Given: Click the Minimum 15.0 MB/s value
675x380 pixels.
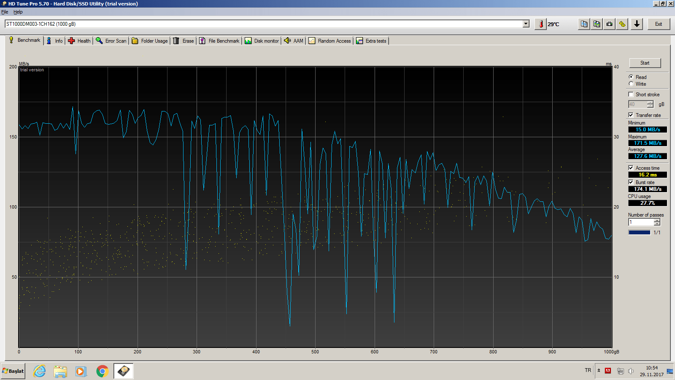Looking at the screenshot, I should tap(648, 130).
